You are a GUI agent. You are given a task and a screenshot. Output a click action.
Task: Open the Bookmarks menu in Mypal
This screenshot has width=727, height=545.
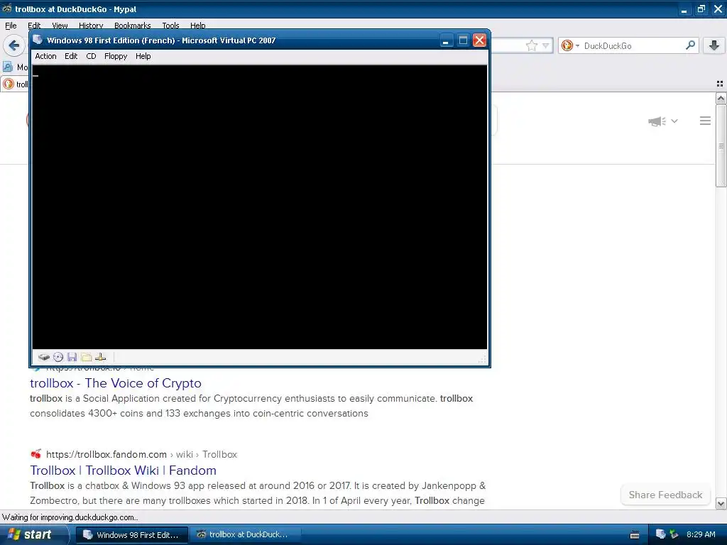(133, 26)
